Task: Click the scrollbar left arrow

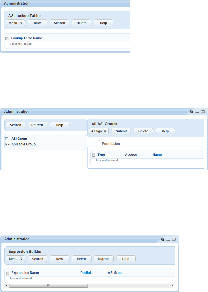Action: [x=7, y=285]
